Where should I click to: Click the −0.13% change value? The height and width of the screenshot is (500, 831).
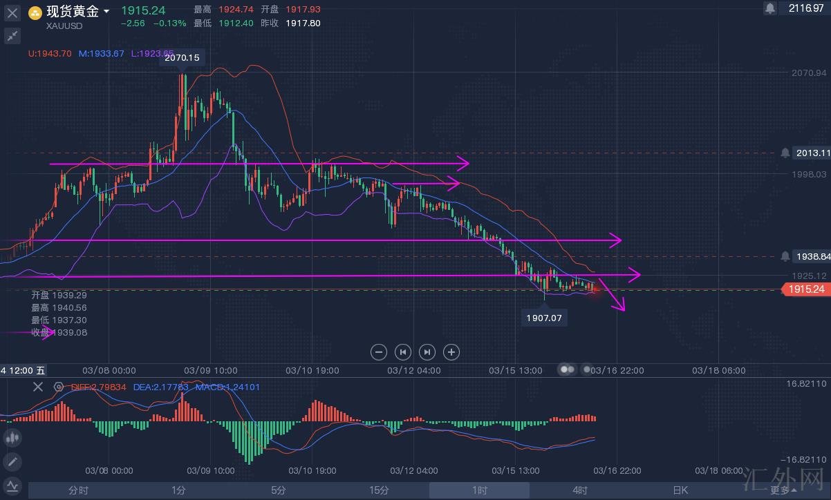coord(169,23)
